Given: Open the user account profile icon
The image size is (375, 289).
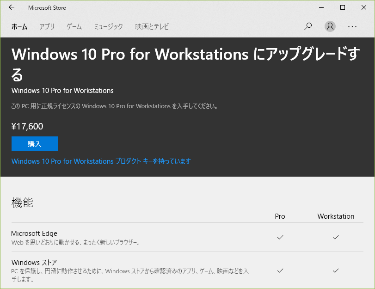Looking at the screenshot, I should (330, 26).
